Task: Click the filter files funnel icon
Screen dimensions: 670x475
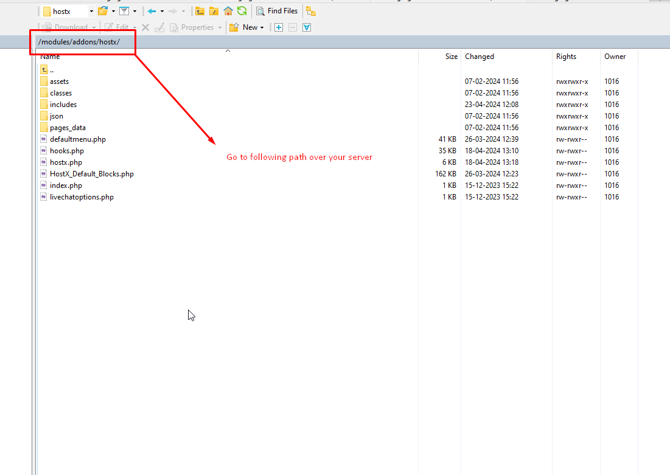Action: point(124,11)
